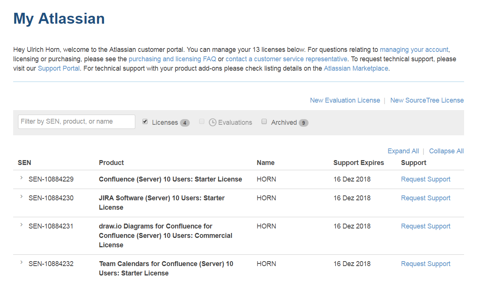This screenshot has width=481, height=295.
Task: Expand the SEN-10884230 license row chevron
Action: [x=21, y=197]
